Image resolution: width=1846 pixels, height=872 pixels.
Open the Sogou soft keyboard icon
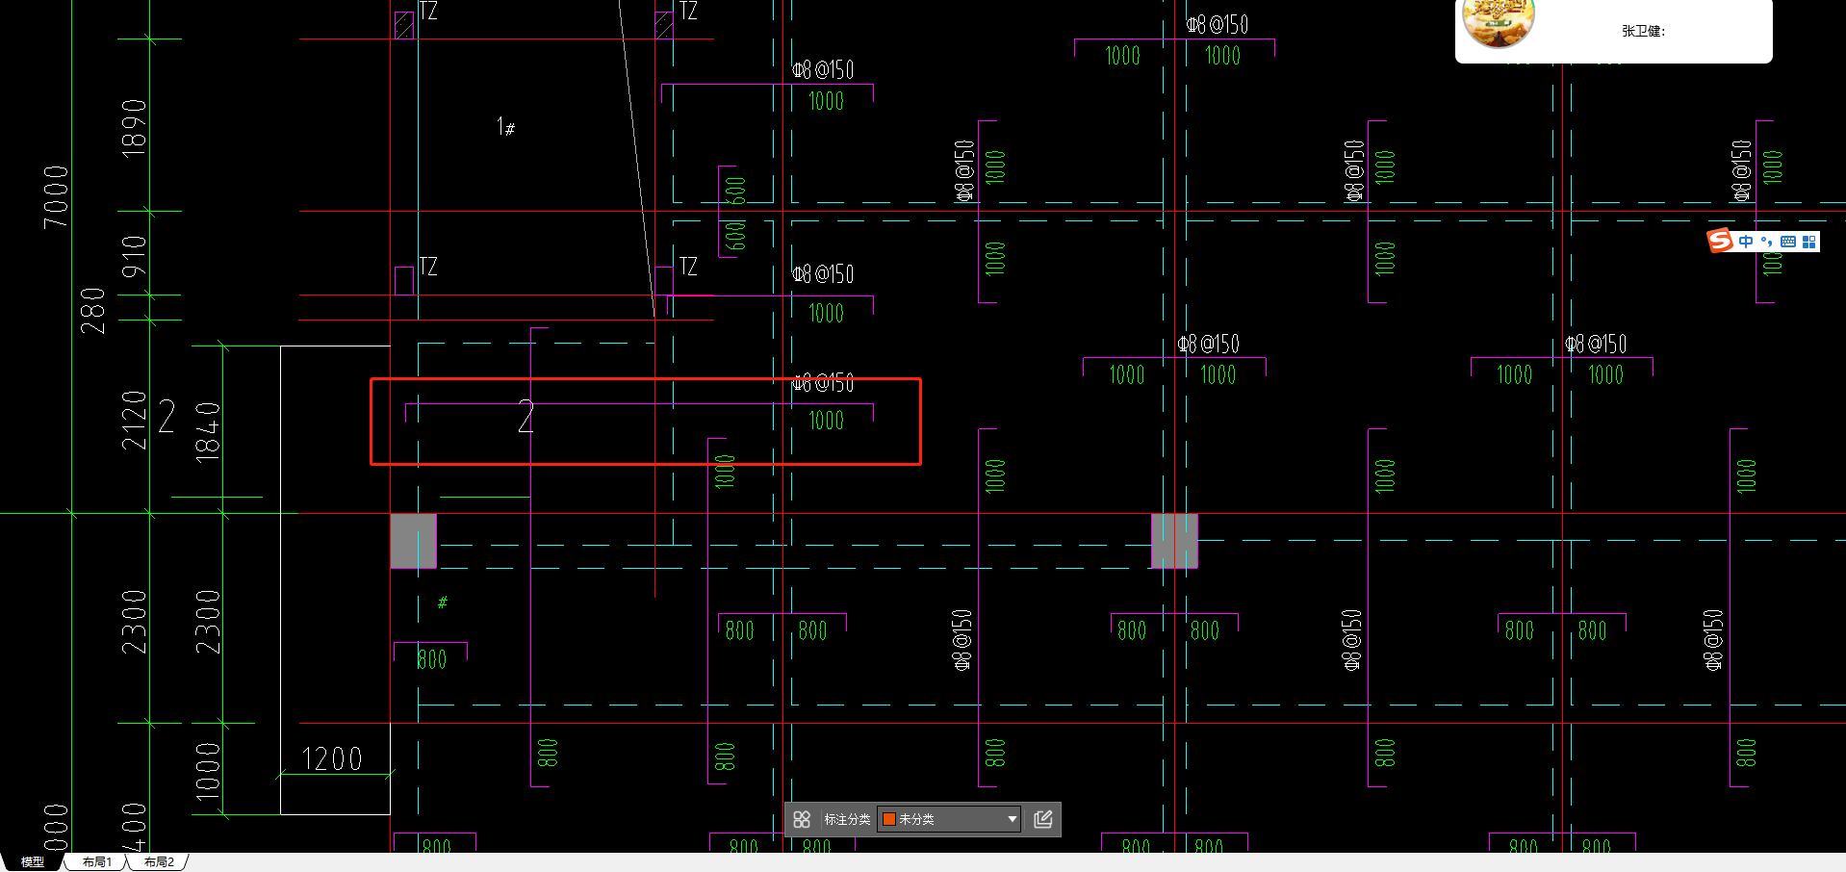click(x=1788, y=242)
